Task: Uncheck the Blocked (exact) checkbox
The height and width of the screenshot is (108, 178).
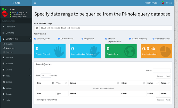Action: [35, 39]
